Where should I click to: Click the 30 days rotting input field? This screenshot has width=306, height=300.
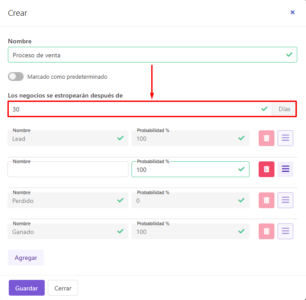(140, 109)
